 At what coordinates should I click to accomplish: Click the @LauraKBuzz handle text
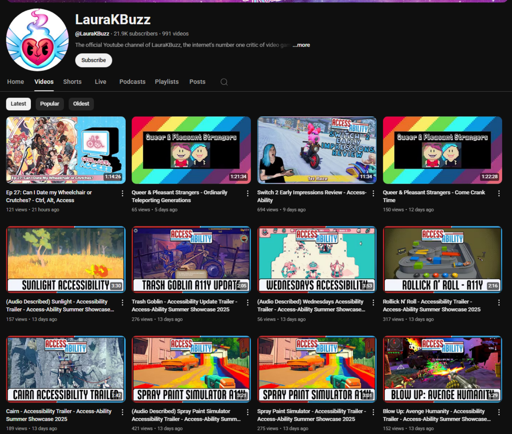[x=92, y=34]
